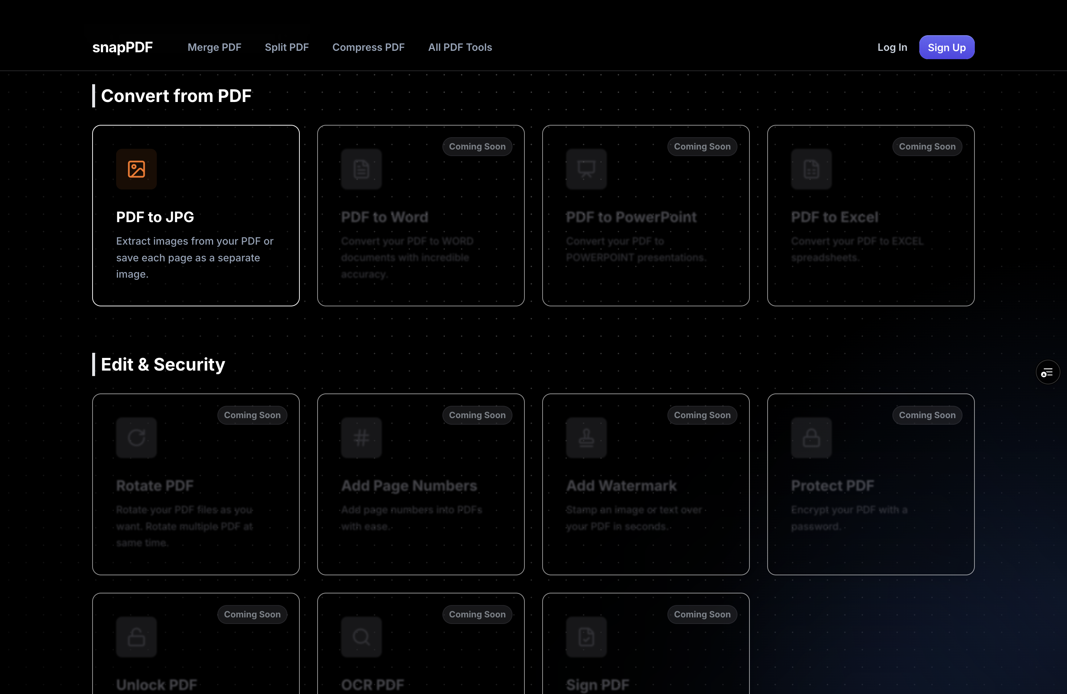Click the PDF to Word document icon

361,169
